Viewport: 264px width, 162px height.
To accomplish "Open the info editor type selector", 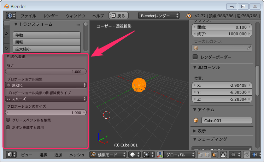I will pyautogui.click(x=11, y=16).
